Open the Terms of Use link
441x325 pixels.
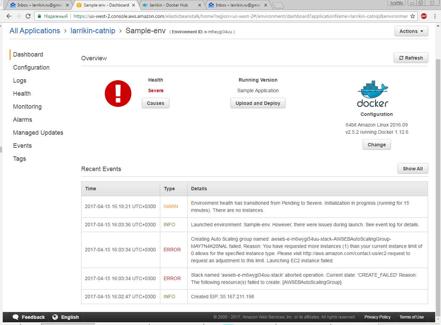(x=412, y=317)
